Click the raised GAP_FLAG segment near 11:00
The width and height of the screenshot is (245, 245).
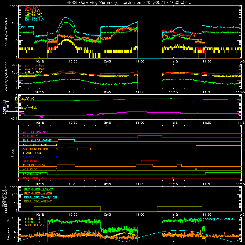click(150, 136)
